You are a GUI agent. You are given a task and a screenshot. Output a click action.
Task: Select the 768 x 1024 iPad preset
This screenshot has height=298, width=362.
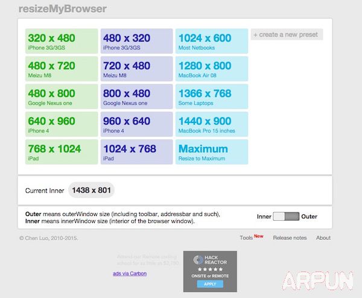pyautogui.click(x=62, y=152)
